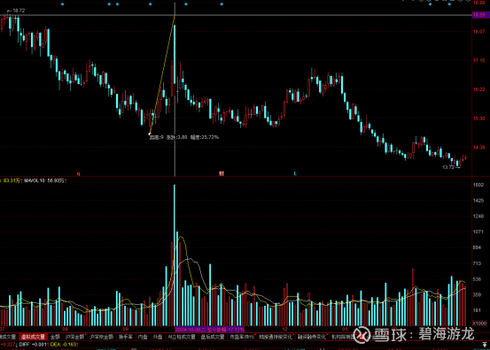The image size is (490, 350).
Task: Click the download arrow icon at bottom right
Action: (485, 345)
